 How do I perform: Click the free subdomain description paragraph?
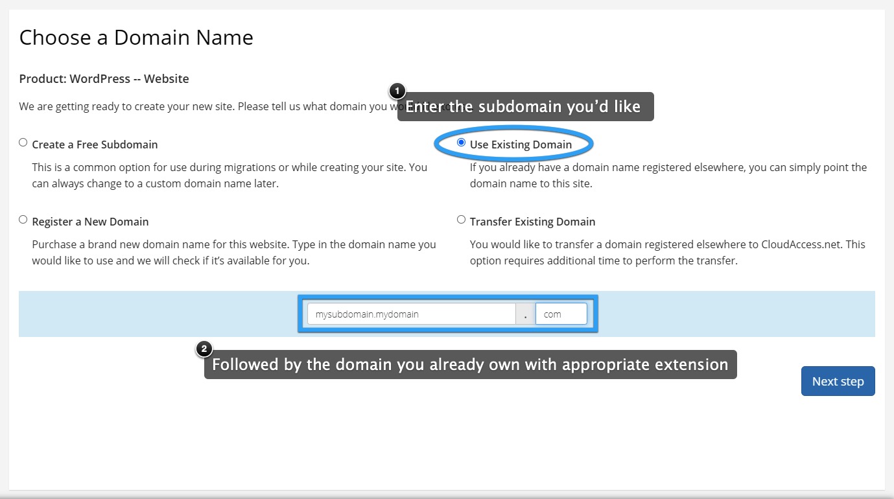230,176
